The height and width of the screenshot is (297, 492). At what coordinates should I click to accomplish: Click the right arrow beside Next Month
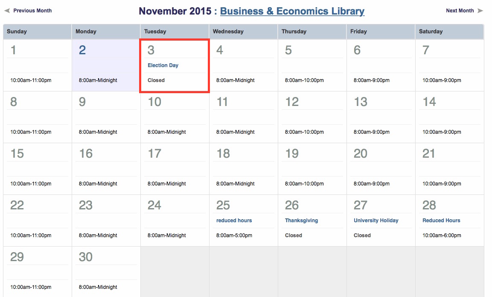[x=480, y=11]
